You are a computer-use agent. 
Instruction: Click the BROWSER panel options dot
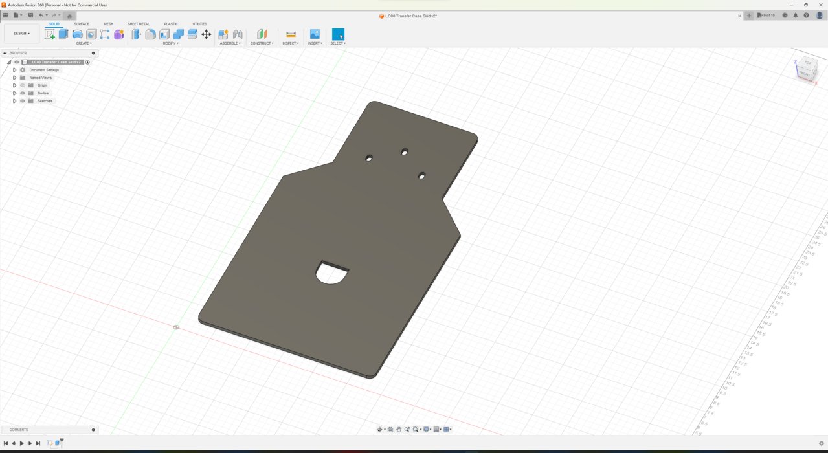tap(93, 53)
